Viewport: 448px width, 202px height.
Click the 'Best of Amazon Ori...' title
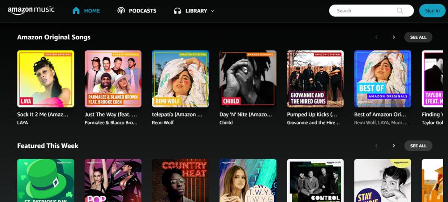click(380, 115)
